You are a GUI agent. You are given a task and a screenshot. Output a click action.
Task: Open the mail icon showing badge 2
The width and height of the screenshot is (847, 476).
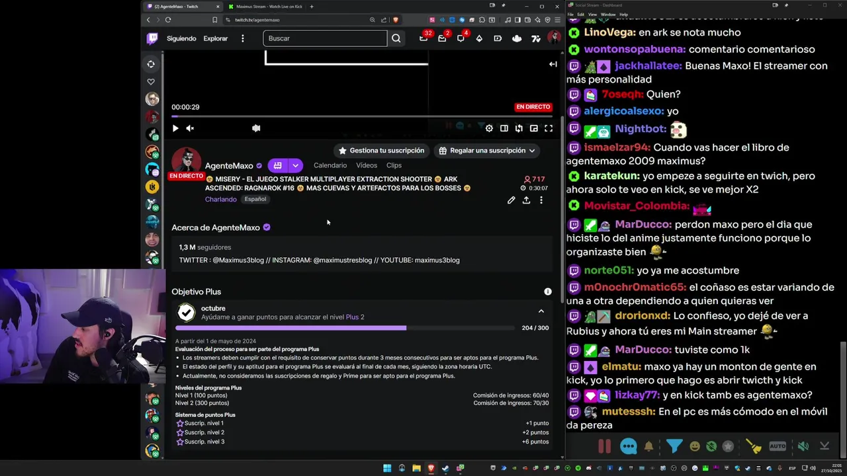(x=442, y=38)
